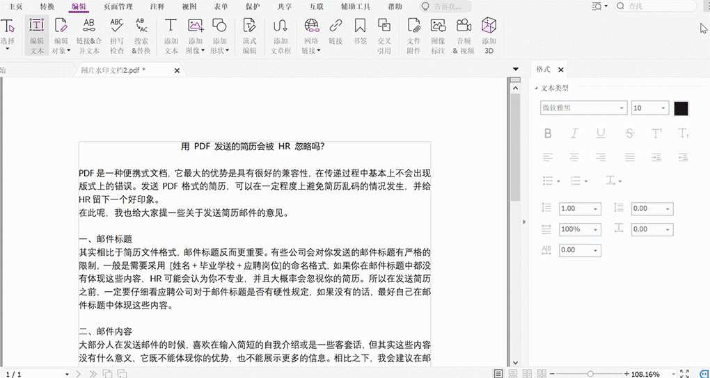Open the 视图 ribbon tab
This screenshot has width=710, height=378.
[x=189, y=6]
